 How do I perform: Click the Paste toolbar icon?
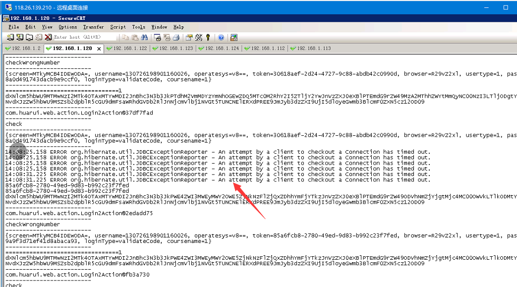click(x=135, y=38)
